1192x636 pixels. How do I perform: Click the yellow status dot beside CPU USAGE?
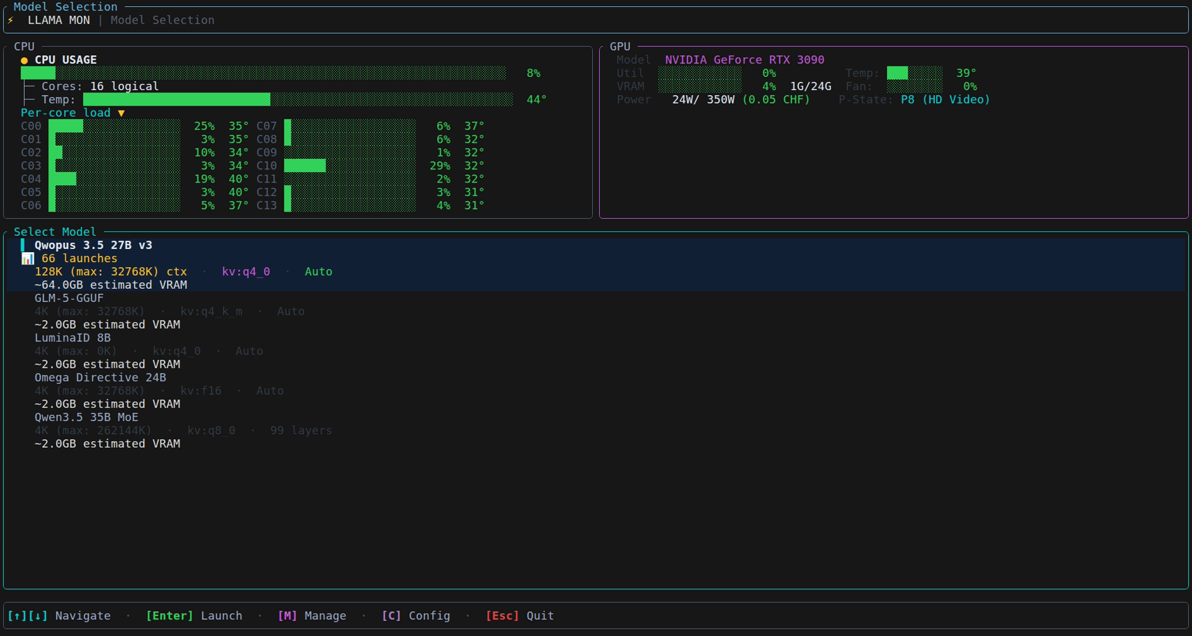[24, 60]
